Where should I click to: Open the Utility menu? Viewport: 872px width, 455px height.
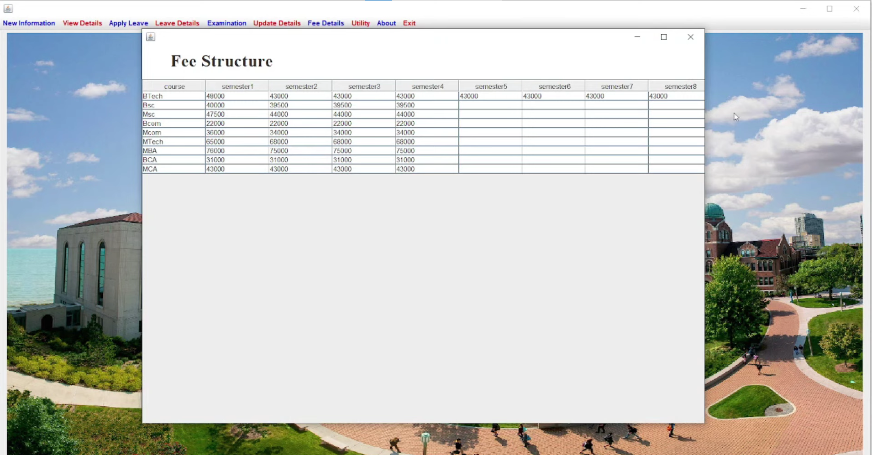pos(360,23)
